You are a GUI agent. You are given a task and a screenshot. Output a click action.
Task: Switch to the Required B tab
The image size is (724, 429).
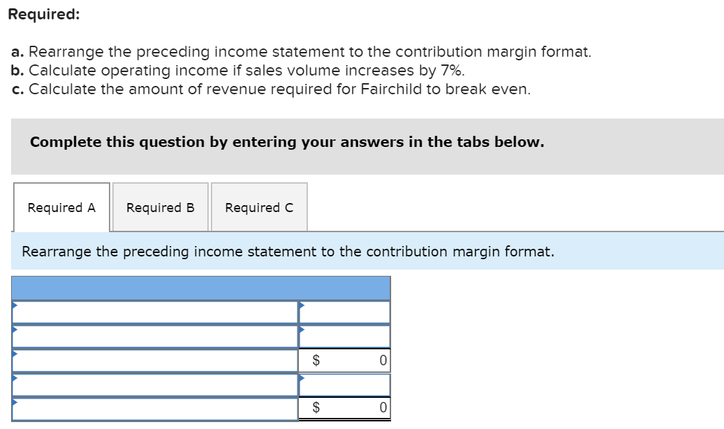point(160,207)
